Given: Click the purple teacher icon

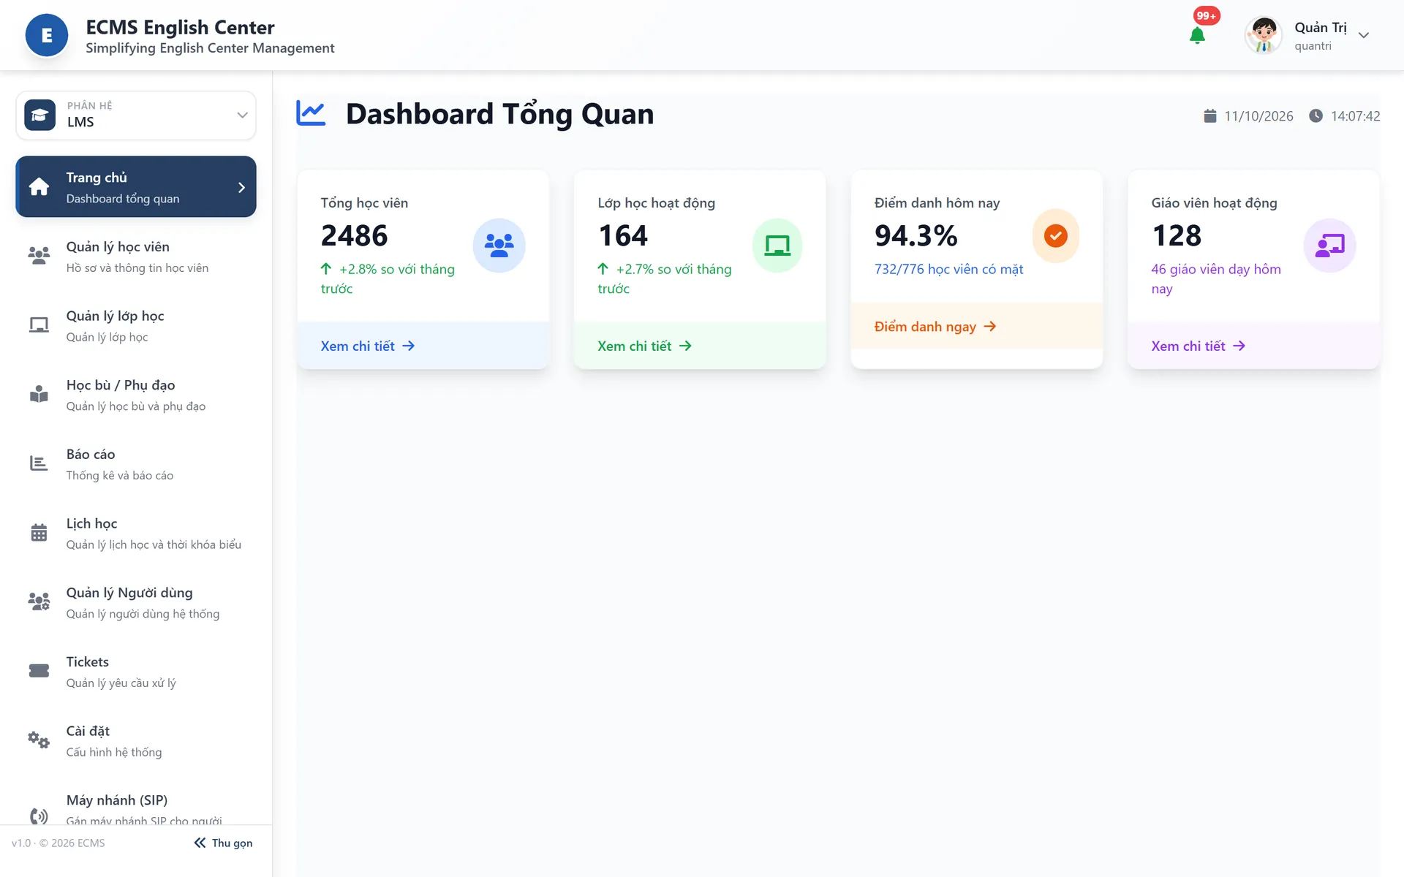Looking at the screenshot, I should 1329,245.
